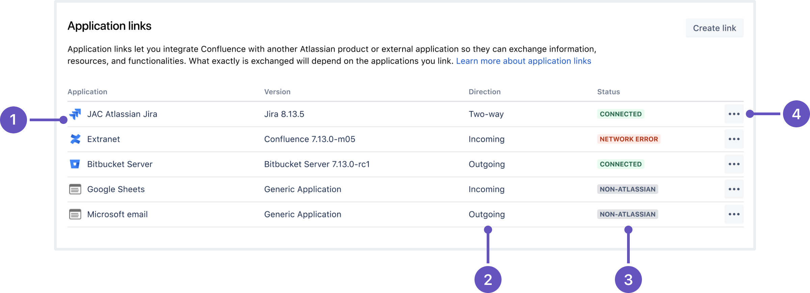Select the Application column header
810x293 pixels.
pyautogui.click(x=87, y=92)
